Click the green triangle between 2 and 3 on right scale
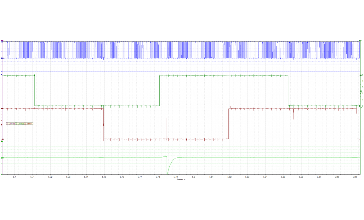This screenshot has height=220, width=364. coord(361,91)
